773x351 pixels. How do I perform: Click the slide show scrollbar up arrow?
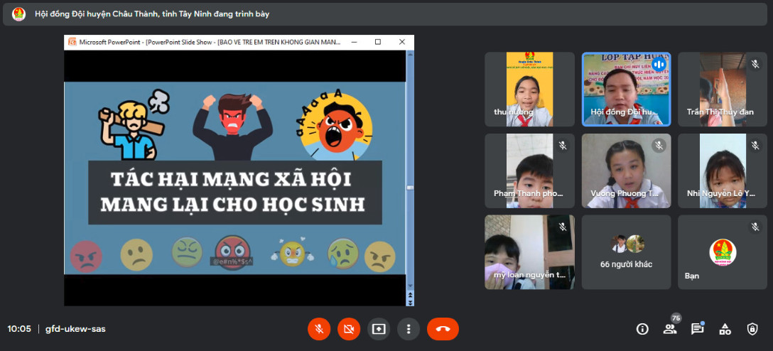(409, 54)
